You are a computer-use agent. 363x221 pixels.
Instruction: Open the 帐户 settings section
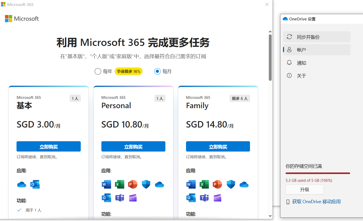pyautogui.click(x=317, y=50)
